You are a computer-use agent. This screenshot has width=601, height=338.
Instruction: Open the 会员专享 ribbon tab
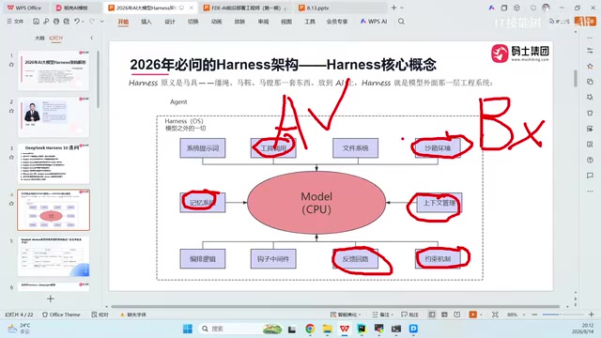[337, 22]
